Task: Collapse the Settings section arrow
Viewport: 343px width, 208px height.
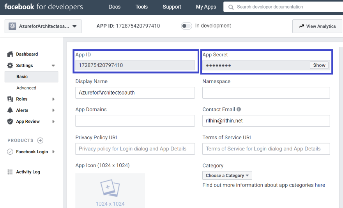Action: tap(53, 66)
